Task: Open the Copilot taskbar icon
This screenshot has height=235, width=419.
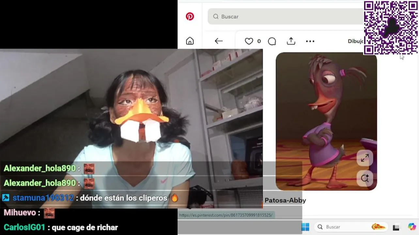Action: [x=412, y=227]
